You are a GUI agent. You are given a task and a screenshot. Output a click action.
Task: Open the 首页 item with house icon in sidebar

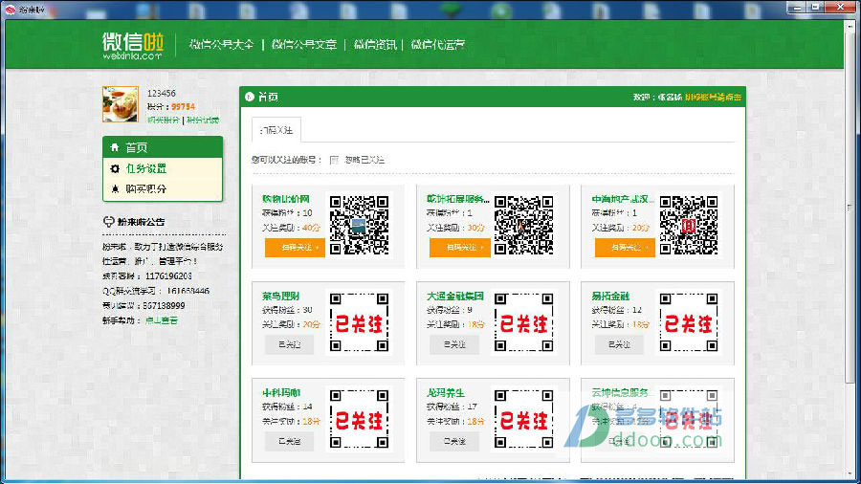(163, 147)
